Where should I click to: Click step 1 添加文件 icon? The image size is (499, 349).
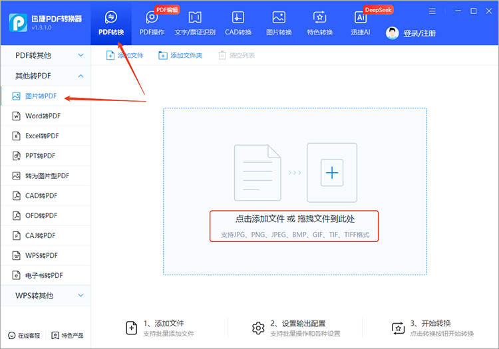click(x=132, y=328)
